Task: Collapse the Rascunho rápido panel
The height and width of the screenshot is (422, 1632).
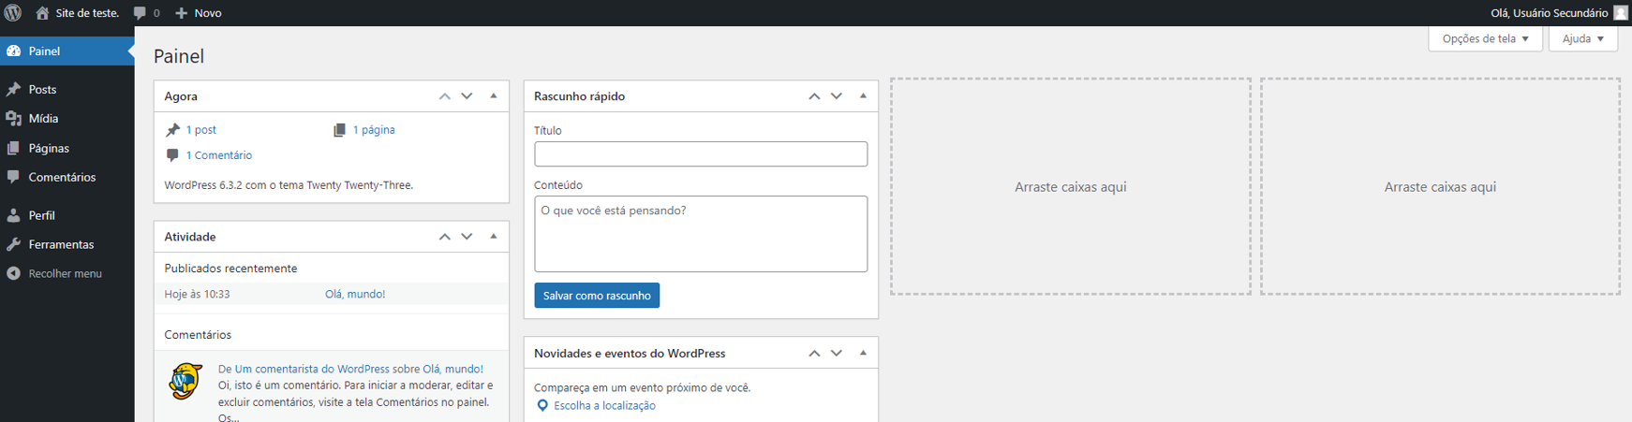Action: pos(863,96)
